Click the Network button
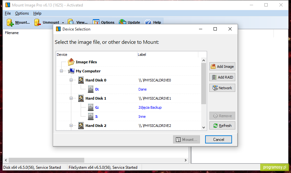 (222, 88)
